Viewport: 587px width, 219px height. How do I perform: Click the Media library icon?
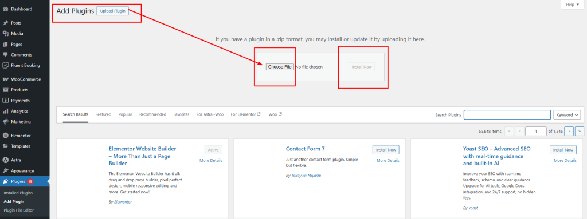tap(6, 34)
